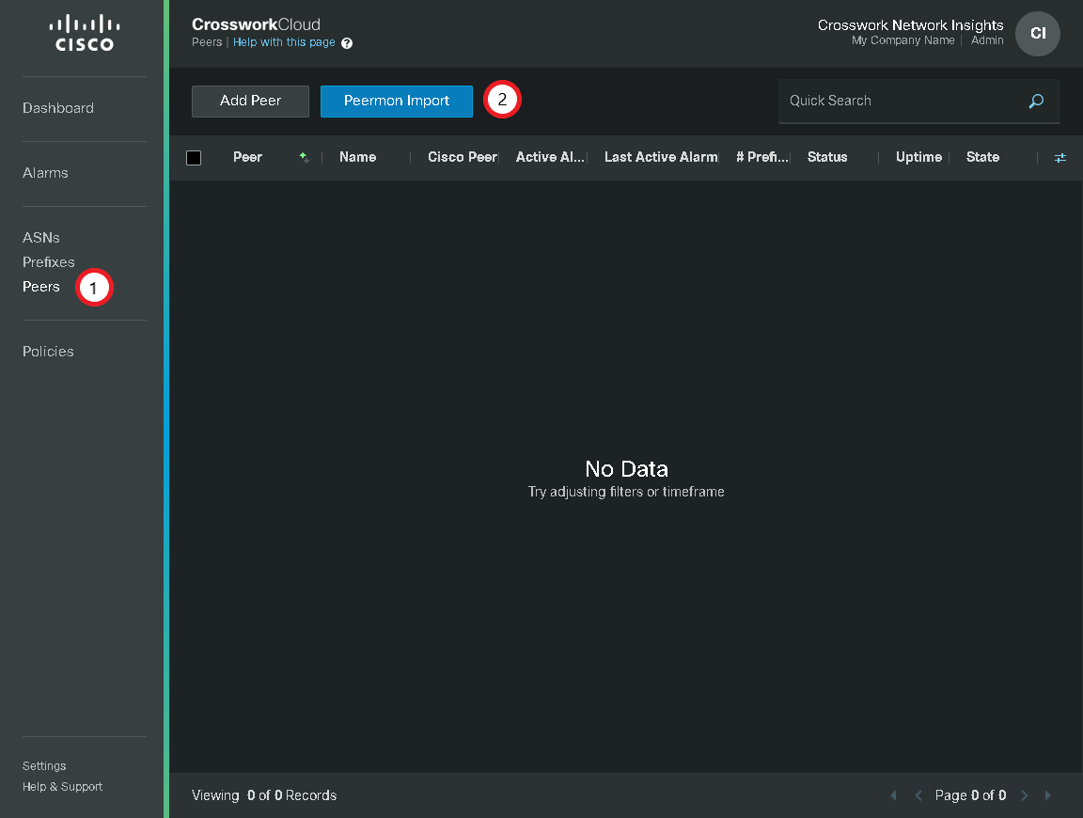Image resolution: width=1083 pixels, height=818 pixels.
Task: Select ASNs in the sidebar
Action: 40,237
